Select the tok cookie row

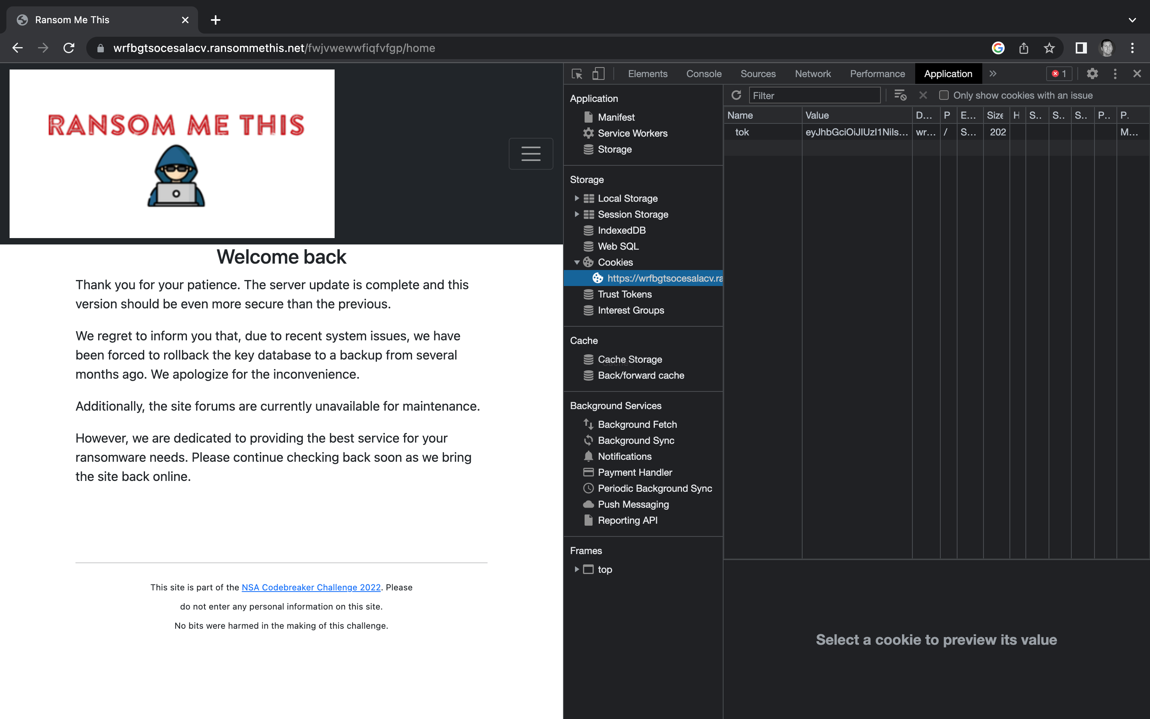(936, 132)
